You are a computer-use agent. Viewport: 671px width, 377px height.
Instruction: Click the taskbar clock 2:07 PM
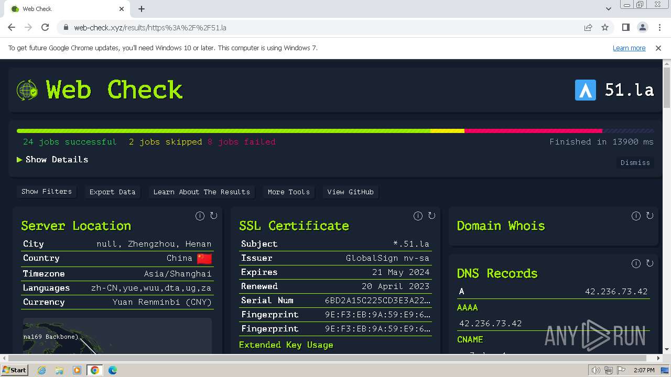[644, 370]
